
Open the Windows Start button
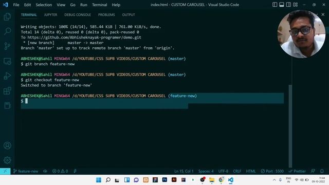tap(99, 180)
